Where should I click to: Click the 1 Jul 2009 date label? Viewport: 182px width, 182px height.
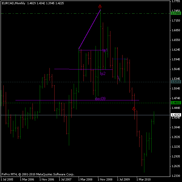click(x=123, y=179)
